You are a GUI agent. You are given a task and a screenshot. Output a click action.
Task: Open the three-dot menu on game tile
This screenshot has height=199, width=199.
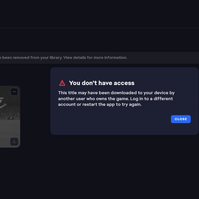(14, 92)
